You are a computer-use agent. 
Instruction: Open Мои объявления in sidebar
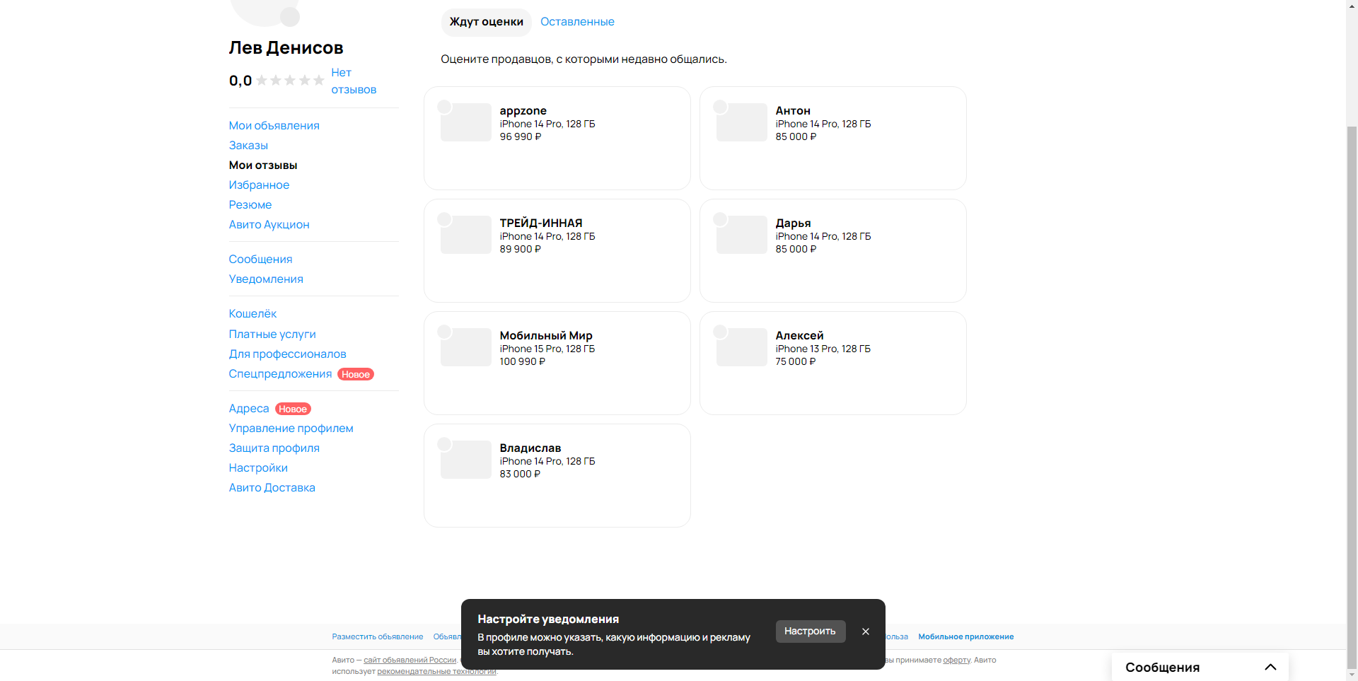(274, 125)
